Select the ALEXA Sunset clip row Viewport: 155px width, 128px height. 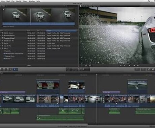coord(38,33)
